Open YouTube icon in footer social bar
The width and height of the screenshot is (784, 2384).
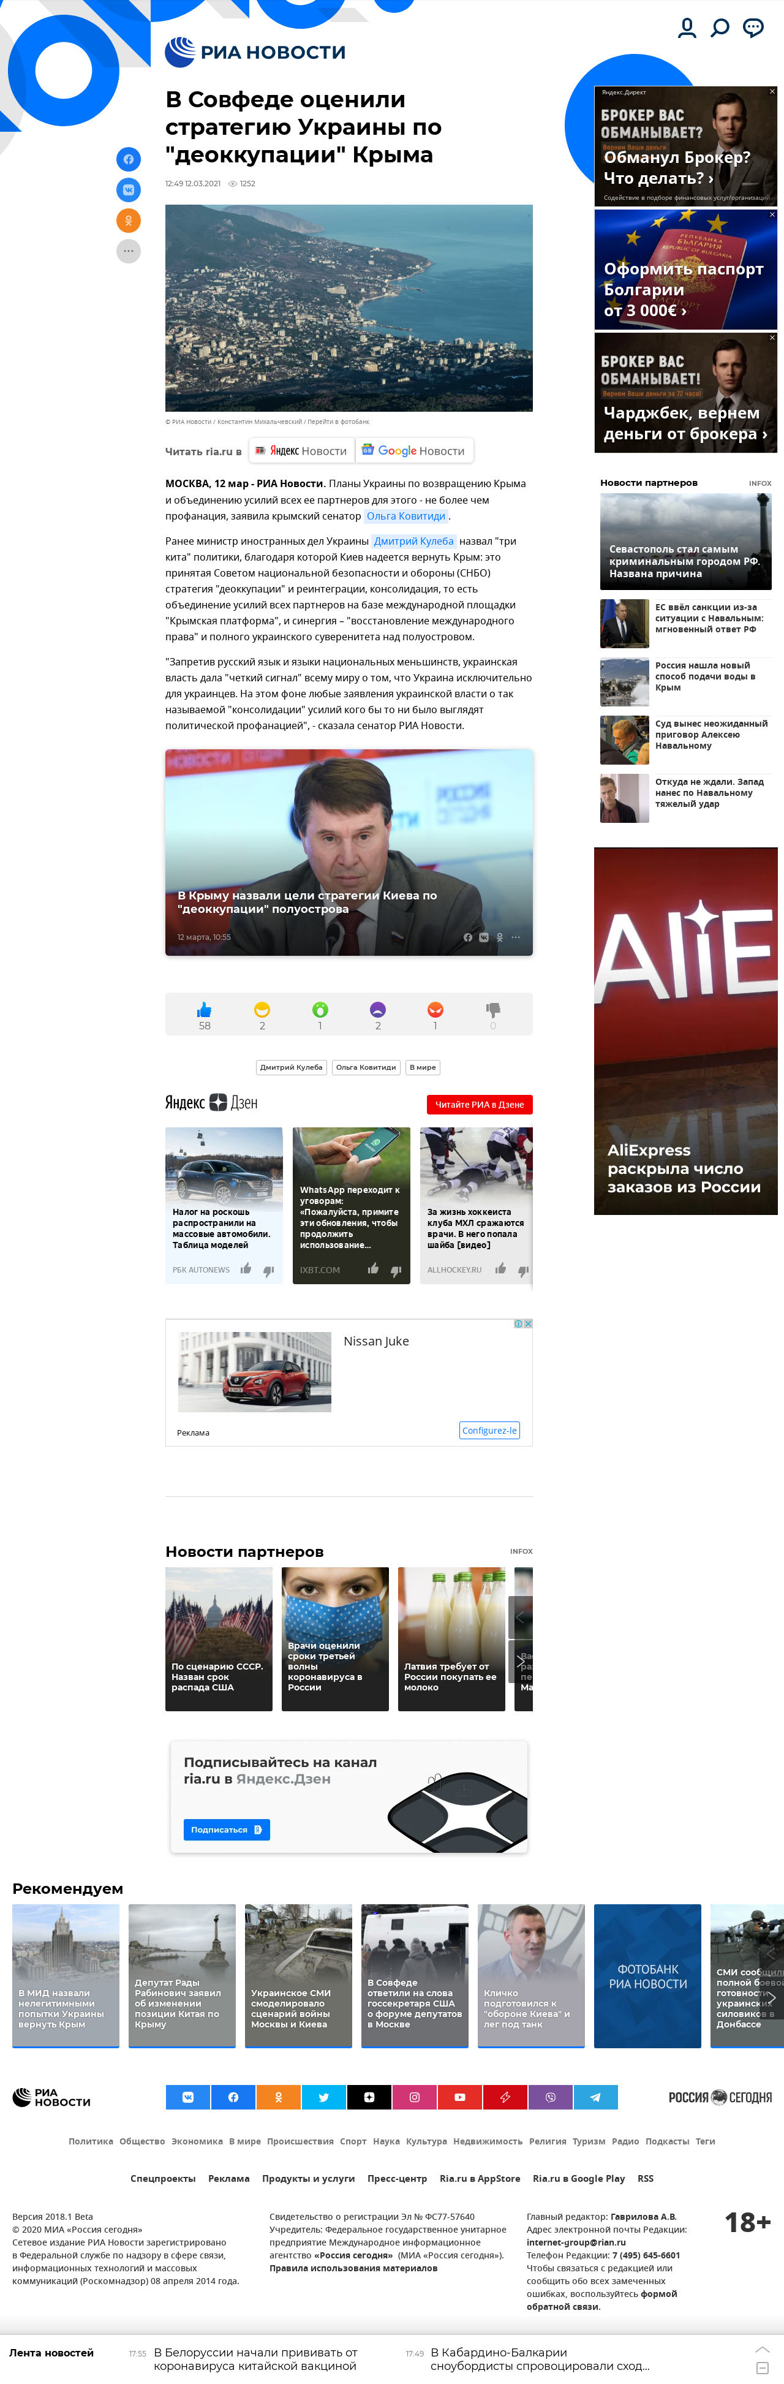click(x=460, y=2097)
